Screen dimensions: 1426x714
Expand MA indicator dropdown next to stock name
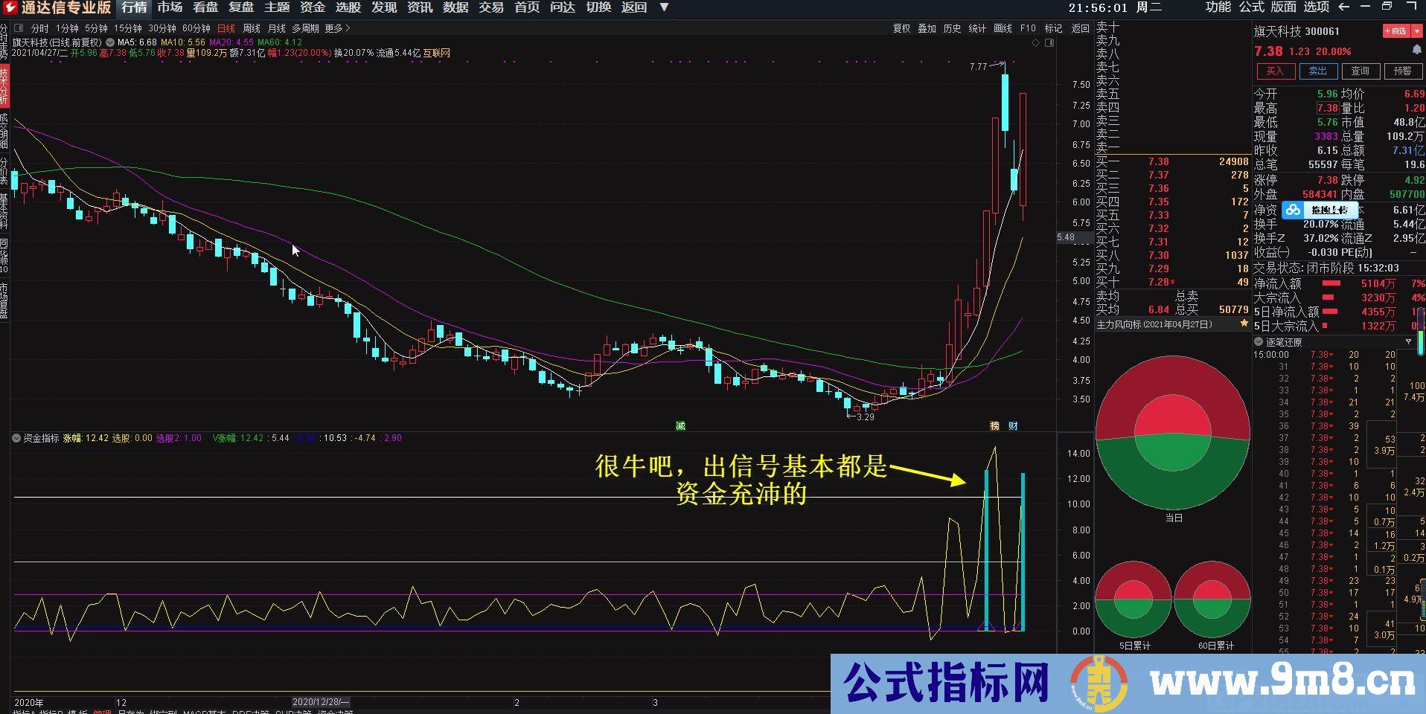click(110, 42)
